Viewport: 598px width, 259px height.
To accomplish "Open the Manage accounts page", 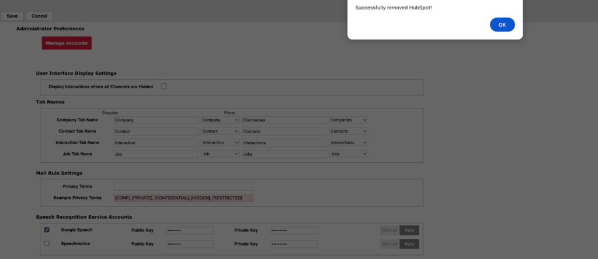I will 67,43.
